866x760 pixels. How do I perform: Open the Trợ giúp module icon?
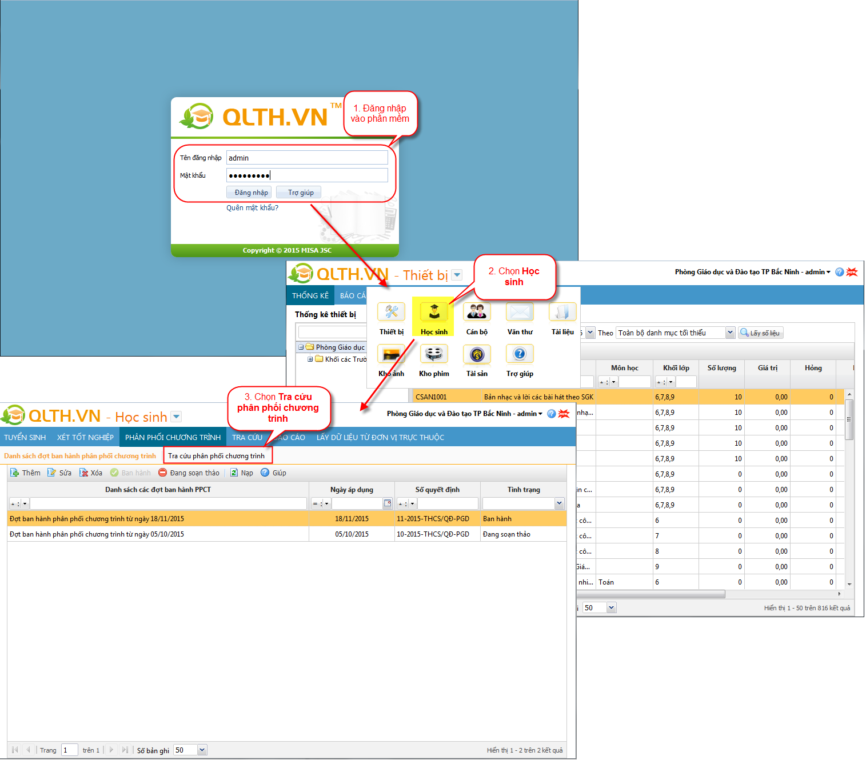[520, 354]
